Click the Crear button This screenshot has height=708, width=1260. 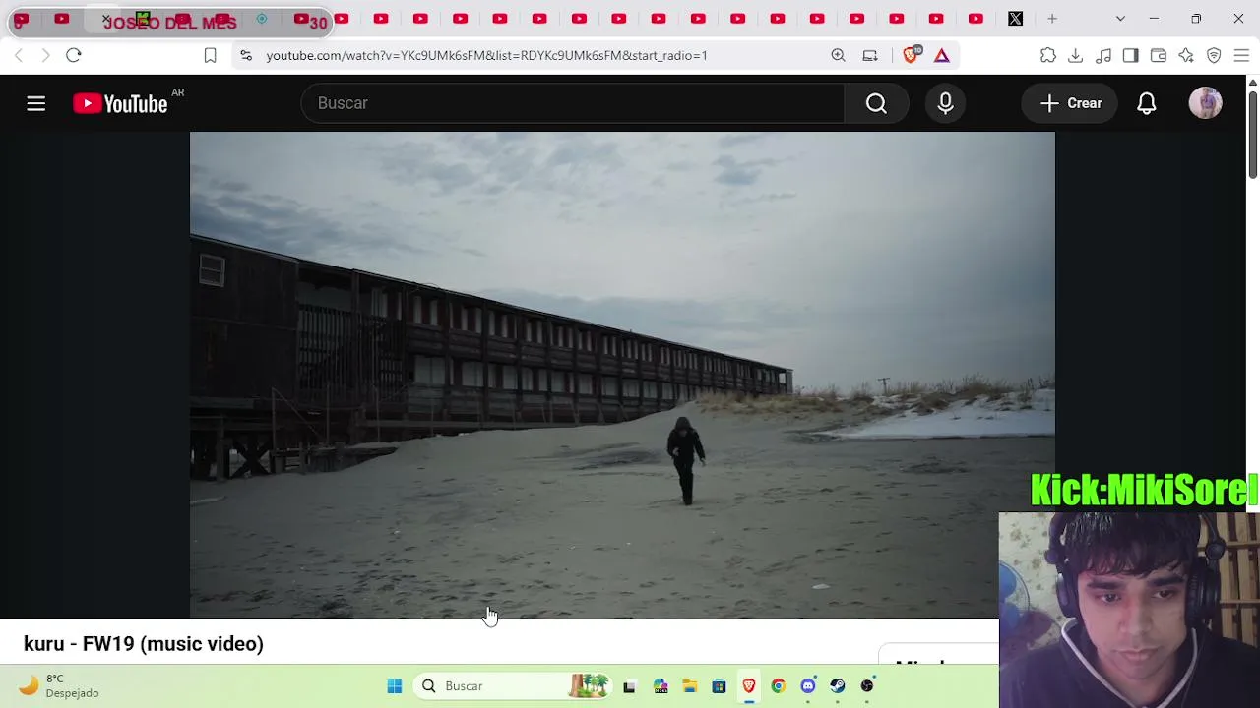click(x=1071, y=103)
